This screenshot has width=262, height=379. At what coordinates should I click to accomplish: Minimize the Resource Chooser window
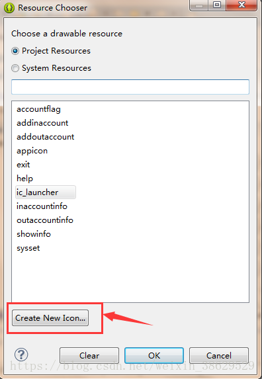pos(199,5)
